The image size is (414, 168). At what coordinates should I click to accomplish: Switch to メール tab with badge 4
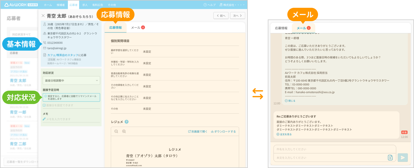(x=138, y=28)
